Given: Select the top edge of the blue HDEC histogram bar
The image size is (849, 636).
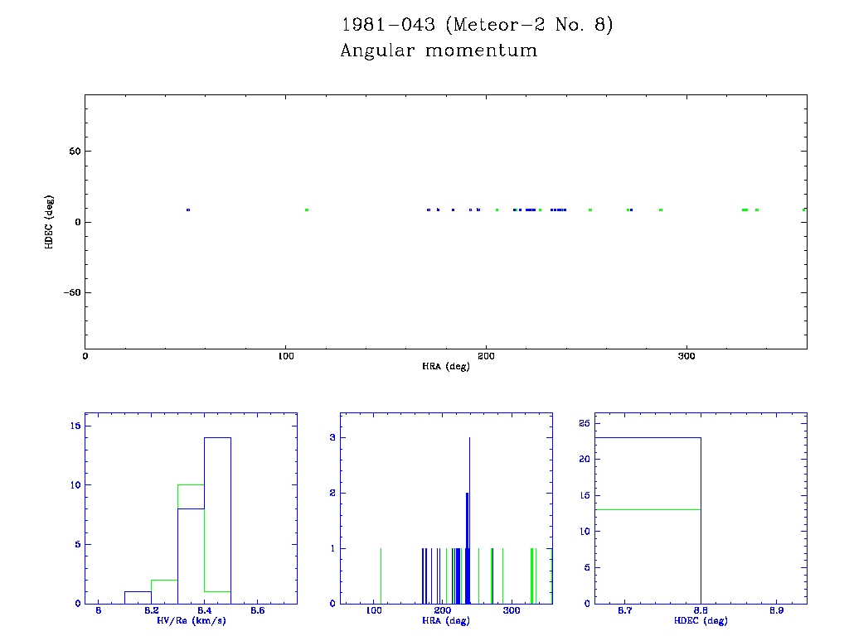Looking at the screenshot, I should pos(648,437).
